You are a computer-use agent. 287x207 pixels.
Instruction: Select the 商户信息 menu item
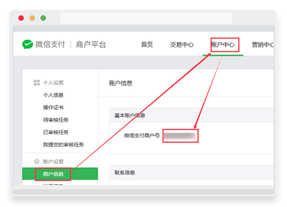pos(60,174)
